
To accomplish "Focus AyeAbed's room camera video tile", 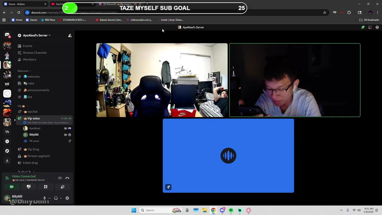I will pyautogui.click(x=162, y=80).
